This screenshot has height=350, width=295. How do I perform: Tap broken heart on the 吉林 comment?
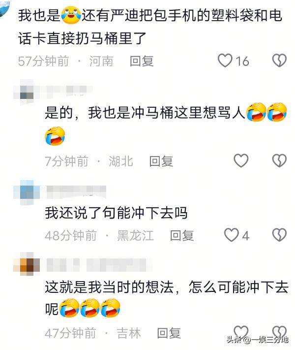pyautogui.click(x=279, y=332)
